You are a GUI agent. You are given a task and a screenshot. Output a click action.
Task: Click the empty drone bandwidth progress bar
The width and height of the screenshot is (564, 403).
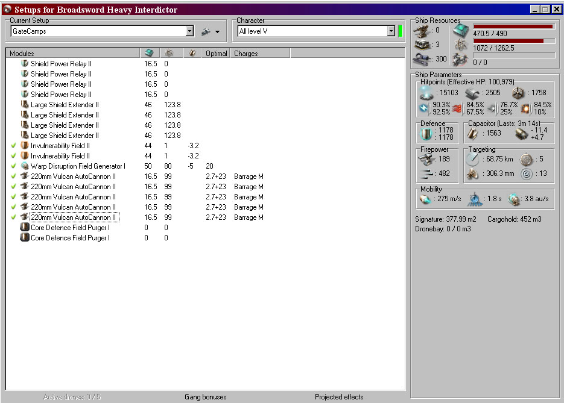(x=514, y=55)
